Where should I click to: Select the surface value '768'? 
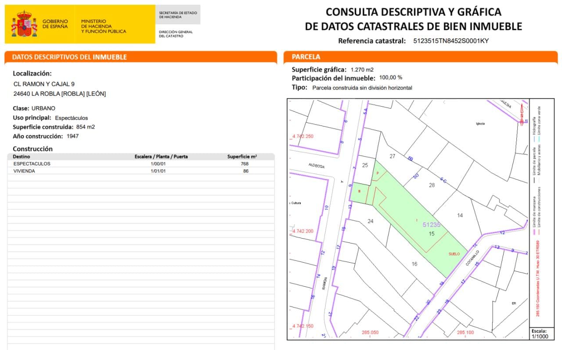[x=245, y=164]
